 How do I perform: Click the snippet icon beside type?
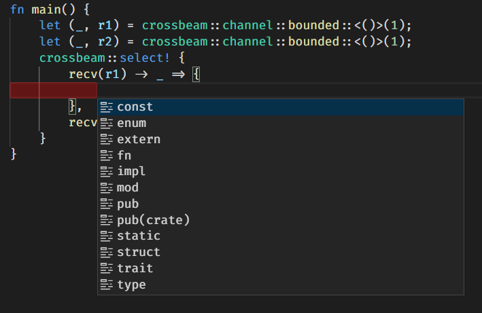click(x=107, y=285)
